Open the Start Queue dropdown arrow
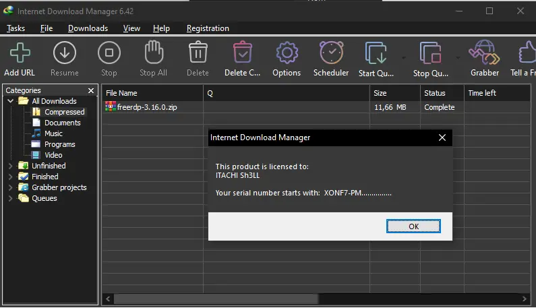The height and width of the screenshot is (308, 536). pyautogui.click(x=404, y=58)
